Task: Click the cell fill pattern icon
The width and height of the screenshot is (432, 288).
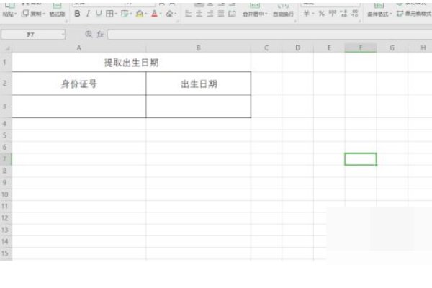Action: click(x=125, y=14)
